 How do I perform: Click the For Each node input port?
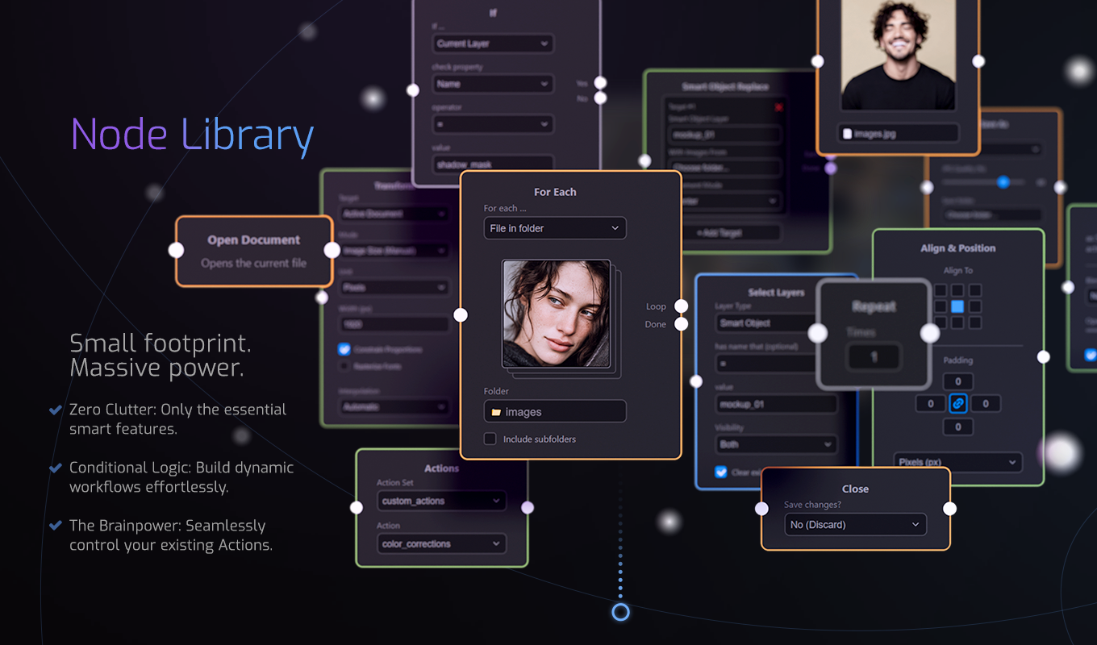click(461, 315)
